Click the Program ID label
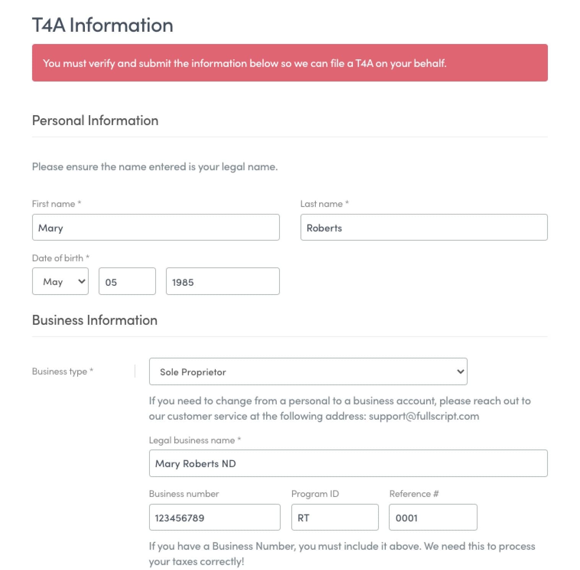This screenshot has width=580, height=570. [315, 494]
